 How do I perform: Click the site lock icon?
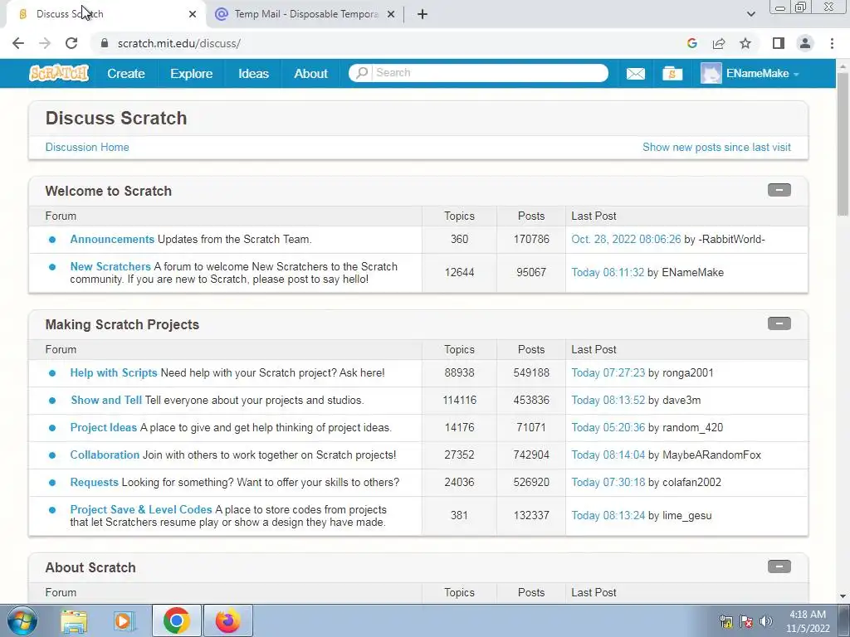105,43
